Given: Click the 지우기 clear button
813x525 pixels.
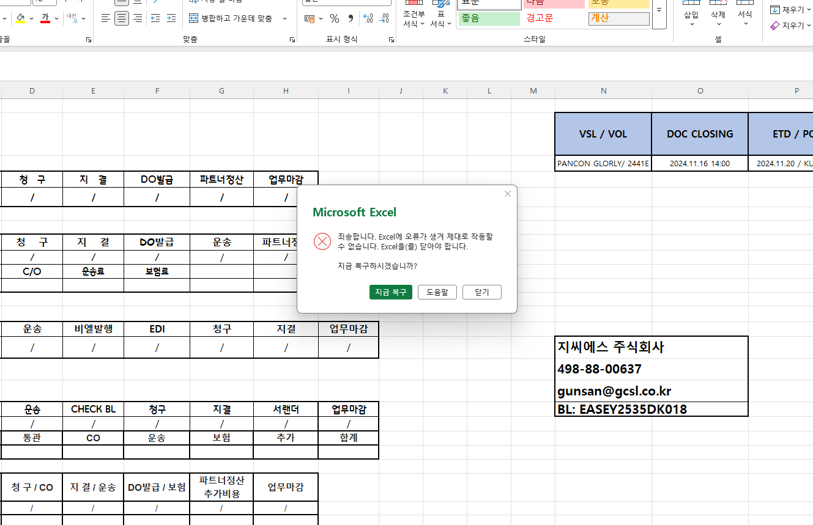Looking at the screenshot, I should pos(790,26).
